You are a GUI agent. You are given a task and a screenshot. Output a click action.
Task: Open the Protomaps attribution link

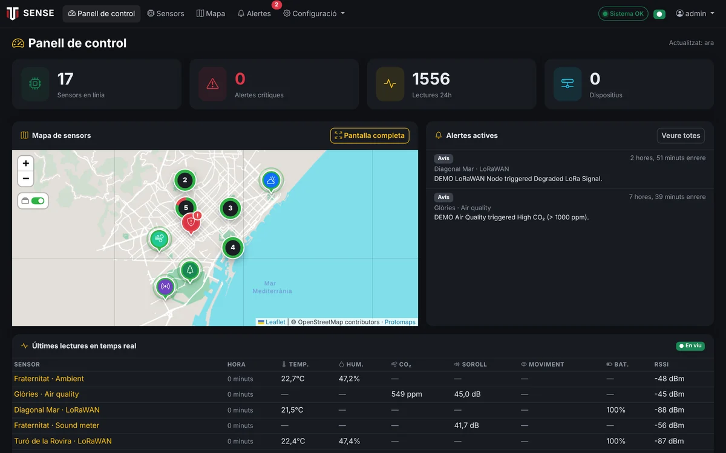[x=400, y=322]
